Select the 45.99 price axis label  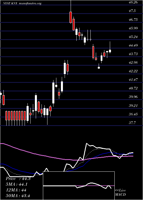[x=133, y=28]
